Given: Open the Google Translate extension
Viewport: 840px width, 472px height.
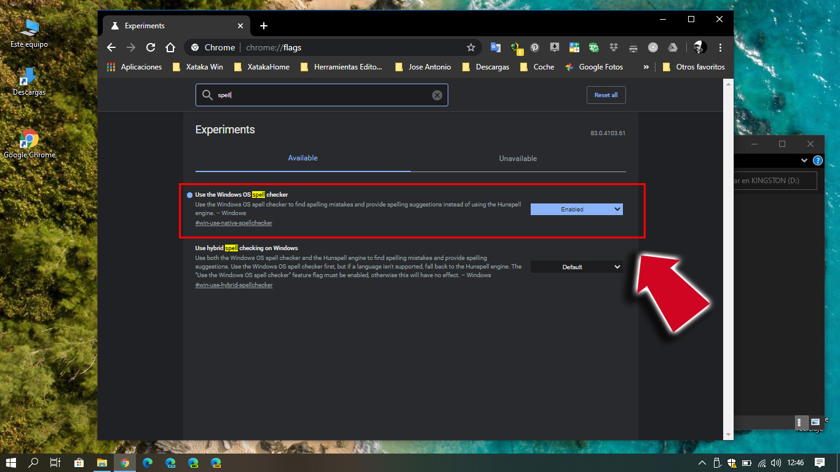Looking at the screenshot, I should [496, 47].
